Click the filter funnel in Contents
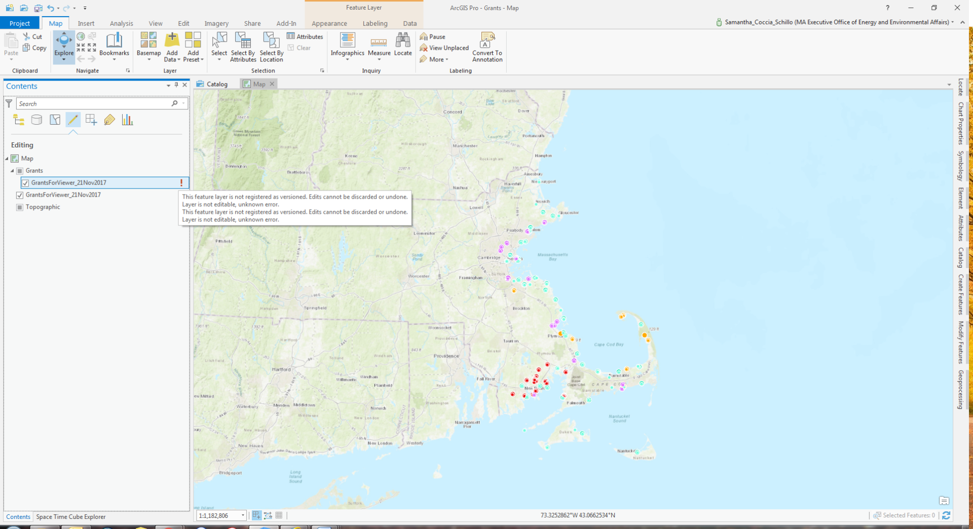The width and height of the screenshot is (973, 529). coord(9,103)
